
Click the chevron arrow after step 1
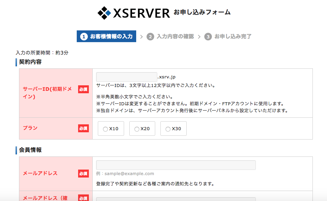click(141, 37)
